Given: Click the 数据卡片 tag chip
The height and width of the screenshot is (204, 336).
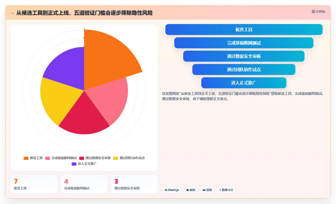Looking at the screenshot, I should click(226, 190).
